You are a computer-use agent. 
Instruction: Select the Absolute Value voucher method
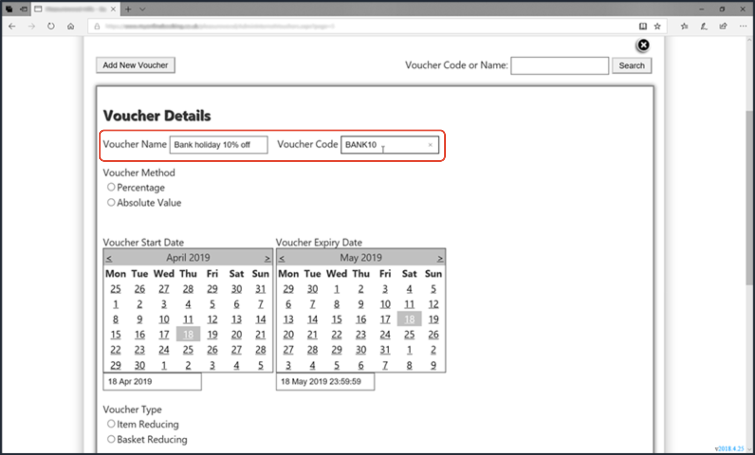(111, 202)
